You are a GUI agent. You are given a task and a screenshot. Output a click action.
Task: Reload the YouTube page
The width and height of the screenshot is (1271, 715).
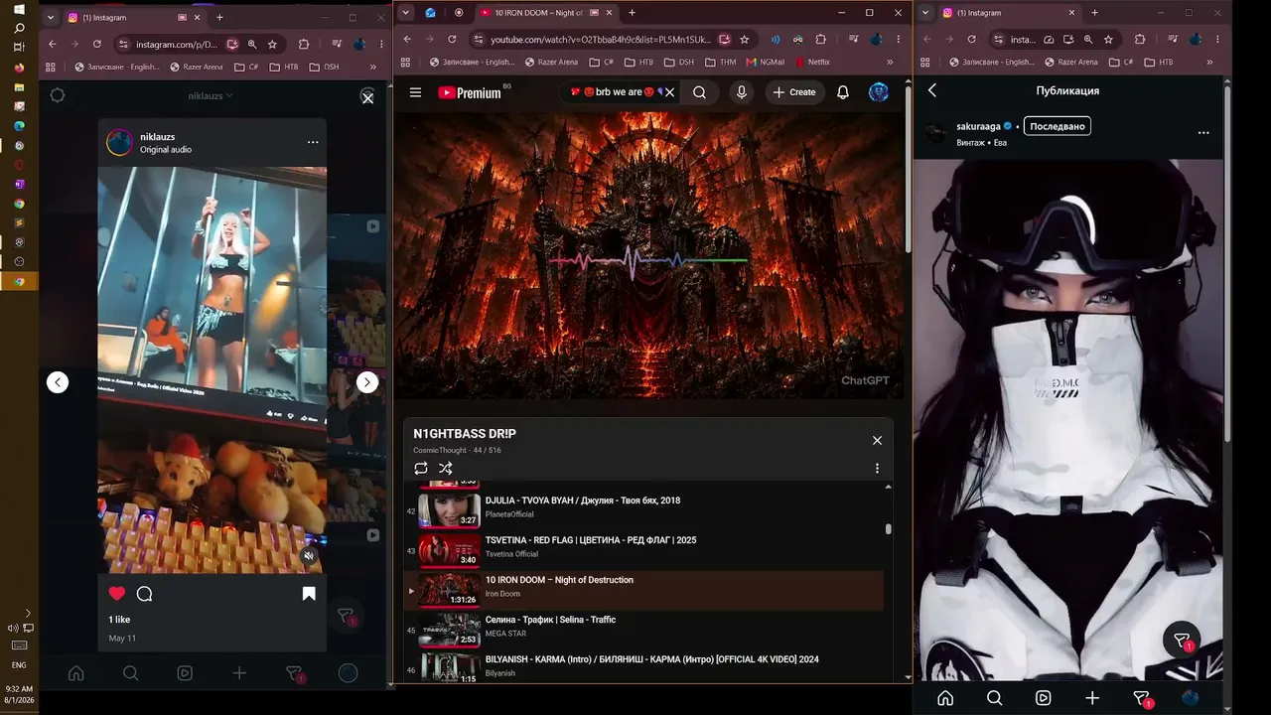452,40
